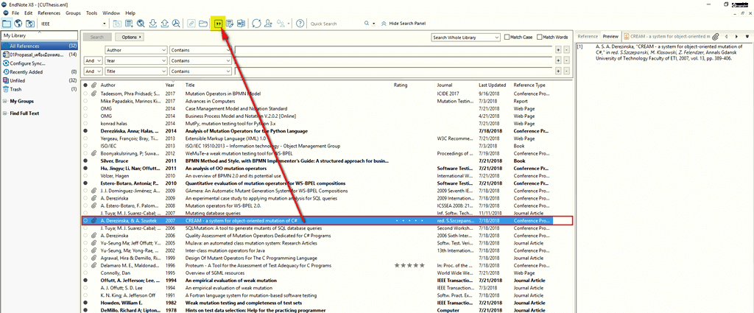
Task: Click the Insert Citation quotation-mark icon
Action: click(x=218, y=24)
